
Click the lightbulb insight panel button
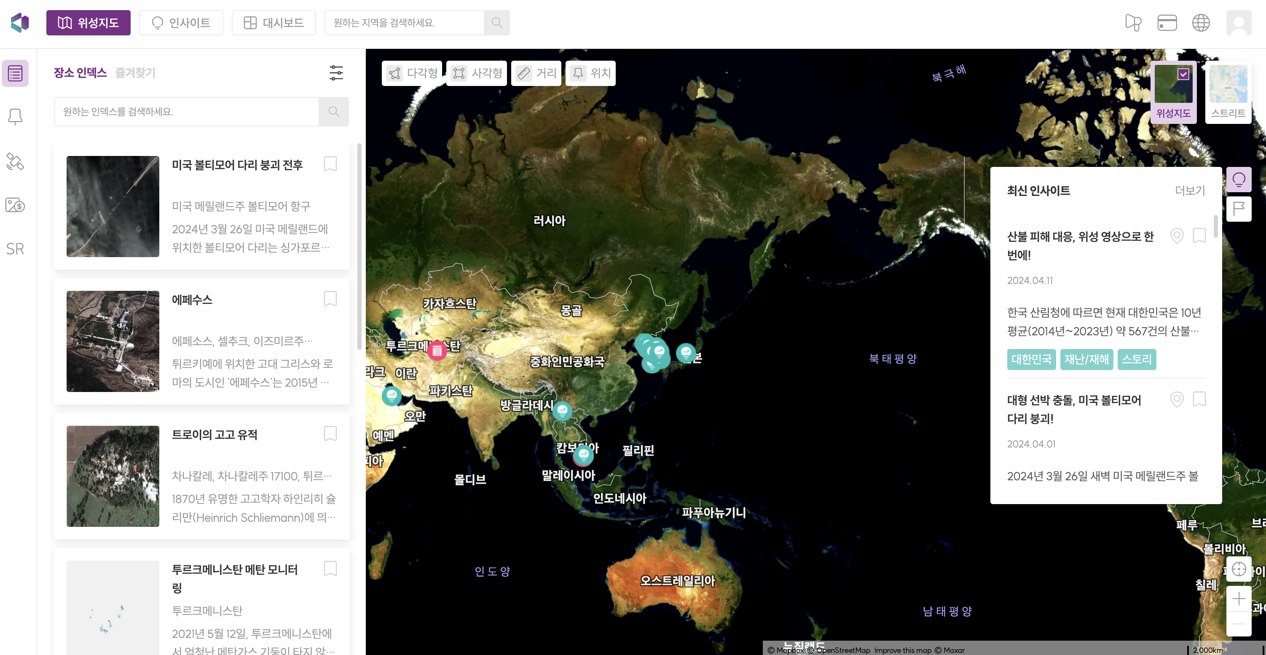[x=1239, y=180]
